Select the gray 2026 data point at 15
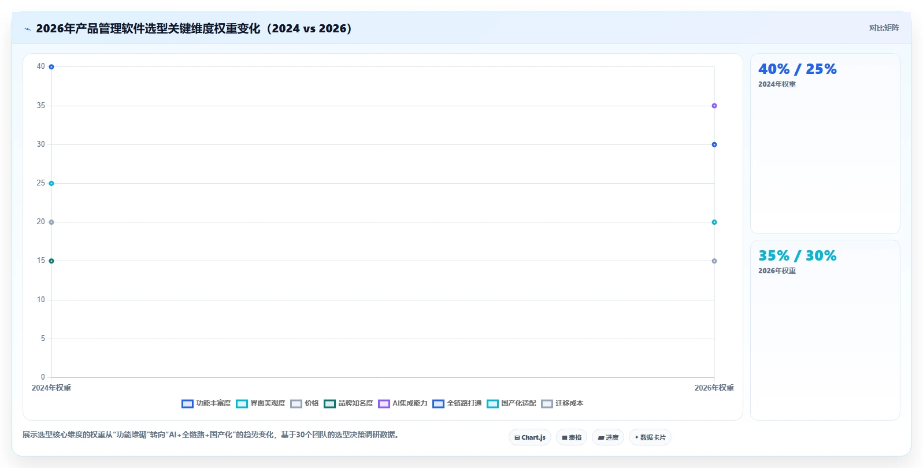 (x=714, y=261)
